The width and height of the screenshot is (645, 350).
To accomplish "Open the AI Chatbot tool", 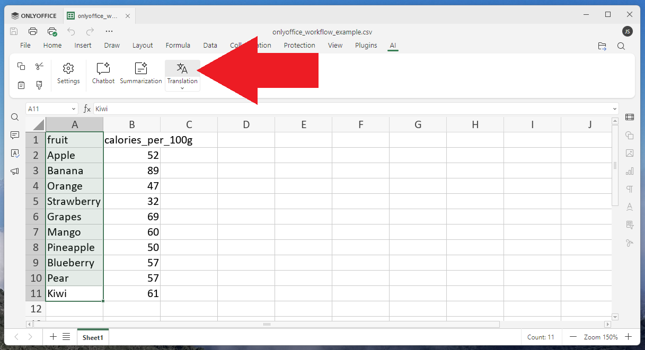I will tap(103, 73).
